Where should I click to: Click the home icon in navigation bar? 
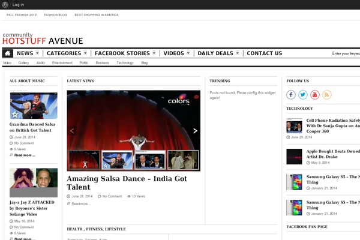coord(8,53)
